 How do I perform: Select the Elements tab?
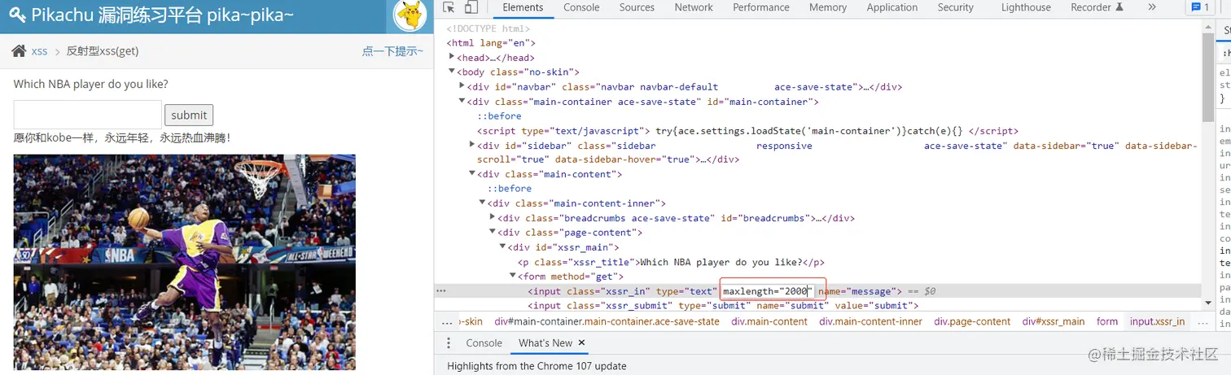[x=523, y=7]
